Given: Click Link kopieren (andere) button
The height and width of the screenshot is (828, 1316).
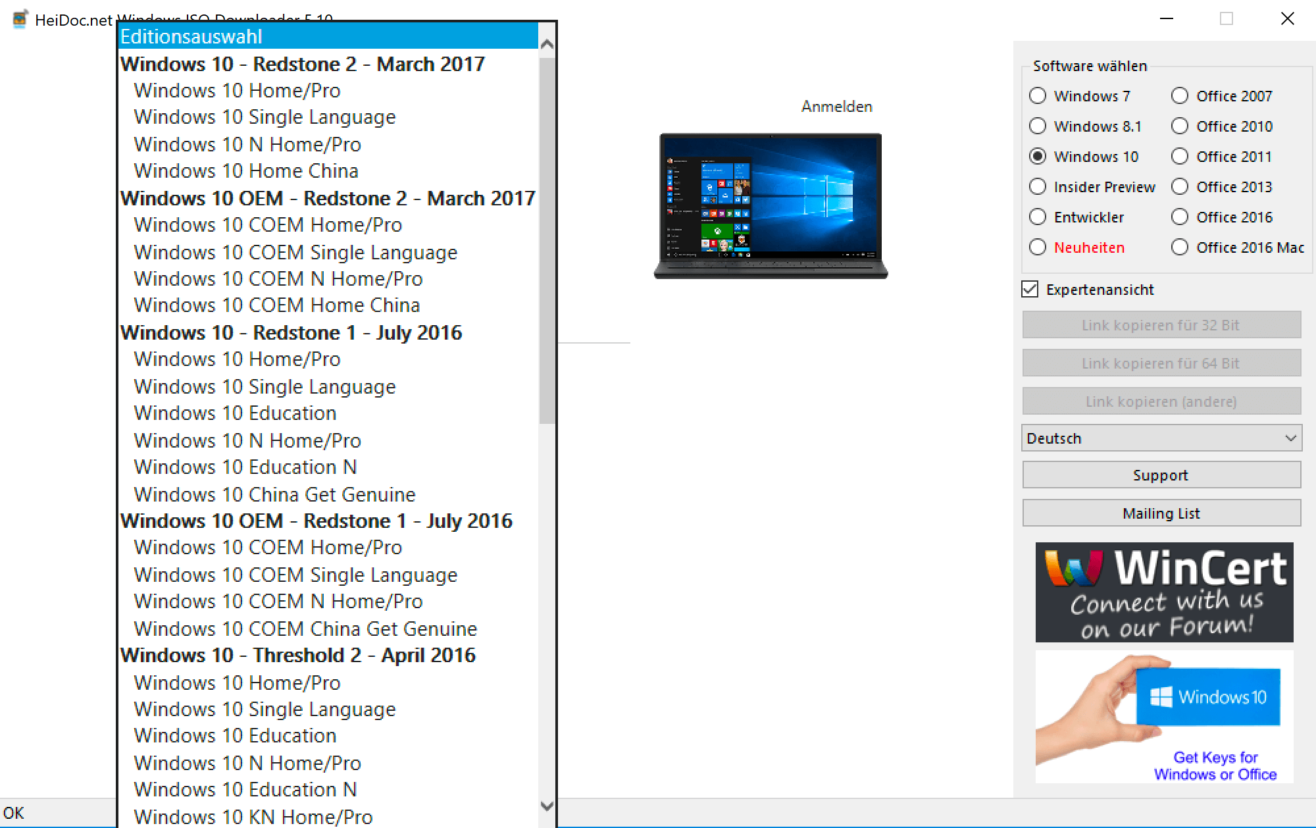Looking at the screenshot, I should coord(1161,401).
